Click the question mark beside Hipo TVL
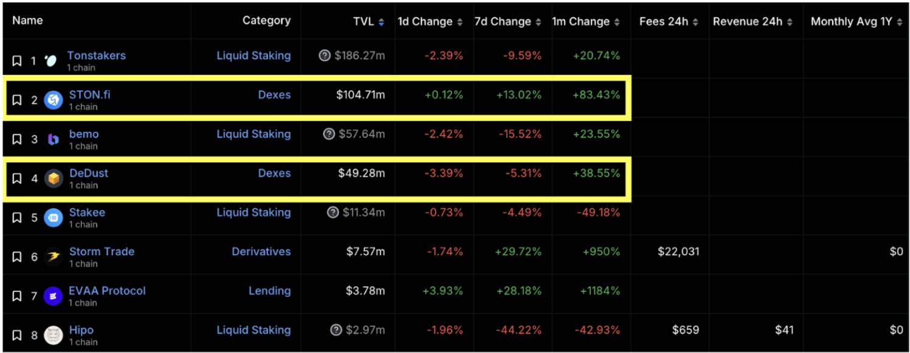This screenshot has height=353, width=910. pyautogui.click(x=336, y=330)
